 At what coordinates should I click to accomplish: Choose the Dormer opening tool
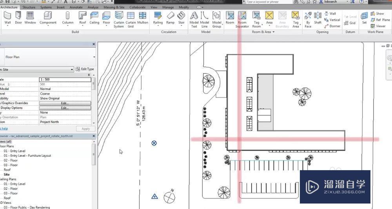click(332, 26)
